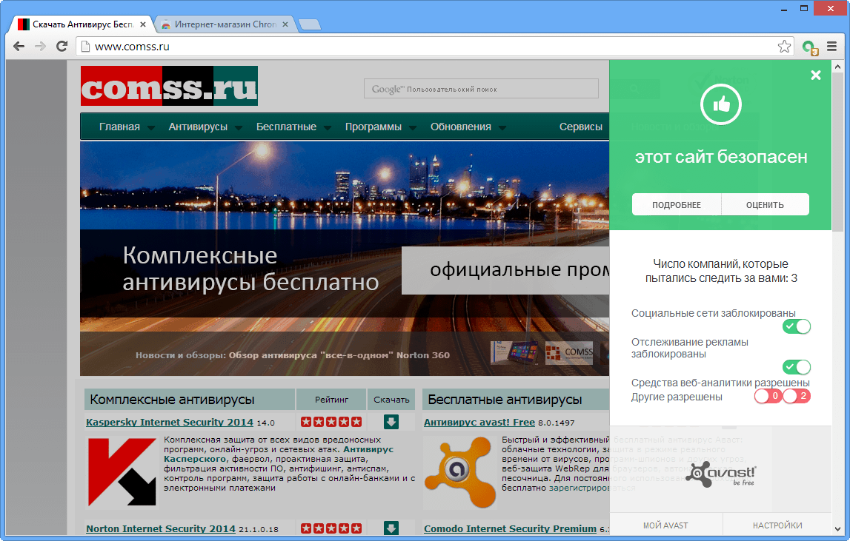Open a new browser tab
The width and height of the screenshot is (850, 541).
pos(310,24)
